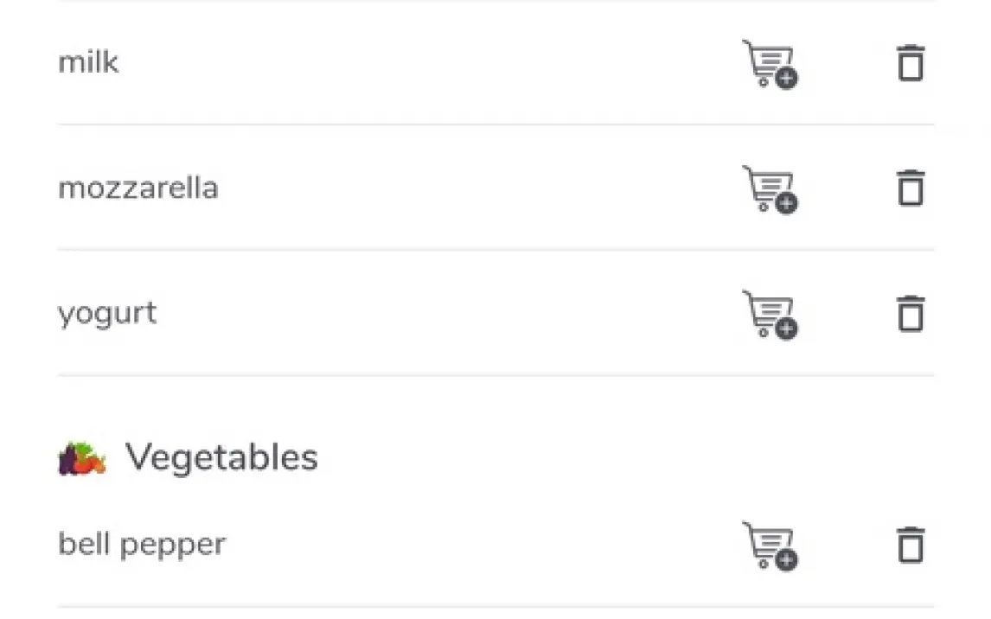
Task: Open the milk list item
Action: [88, 63]
